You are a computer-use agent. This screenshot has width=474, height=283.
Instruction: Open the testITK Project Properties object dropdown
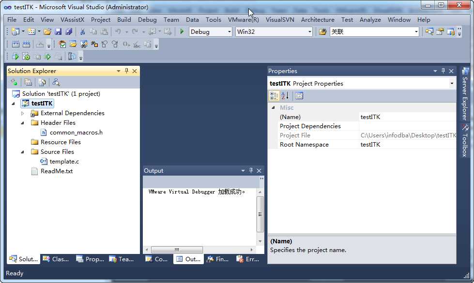pyautogui.click(x=452, y=83)
